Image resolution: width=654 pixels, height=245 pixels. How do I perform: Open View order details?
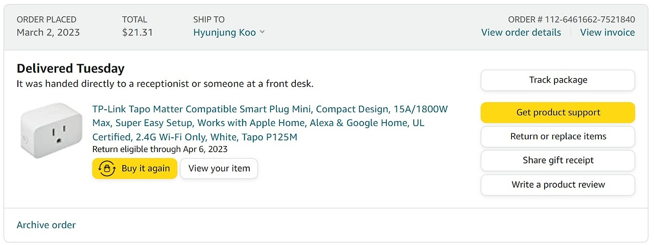click(521, 33)
